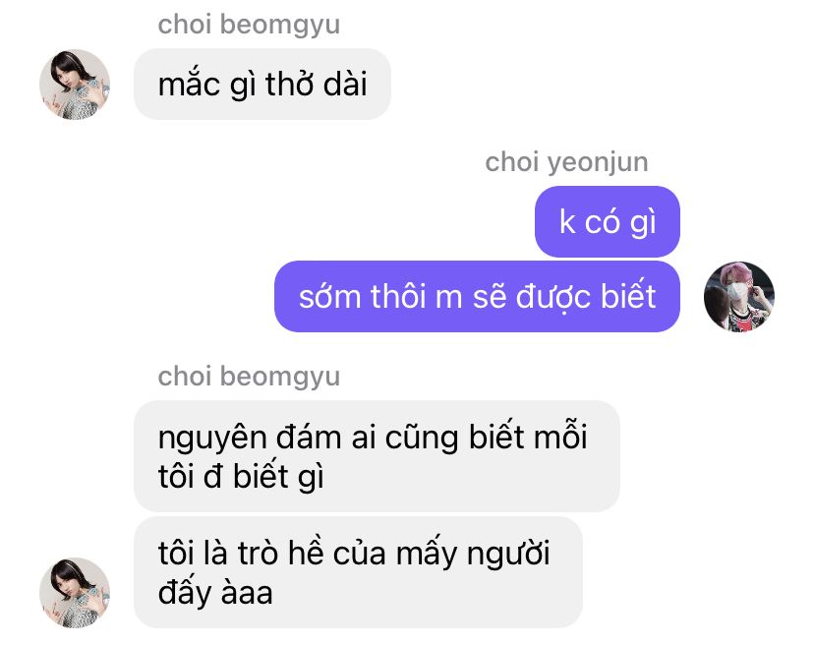The image size is (814, 645).
Task: Click the word 'người' in last bubble
Action: click(508, 555)
